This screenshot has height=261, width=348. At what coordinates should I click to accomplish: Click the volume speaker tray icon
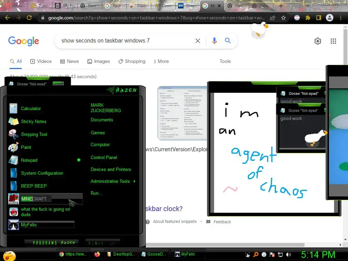[289, 255]
